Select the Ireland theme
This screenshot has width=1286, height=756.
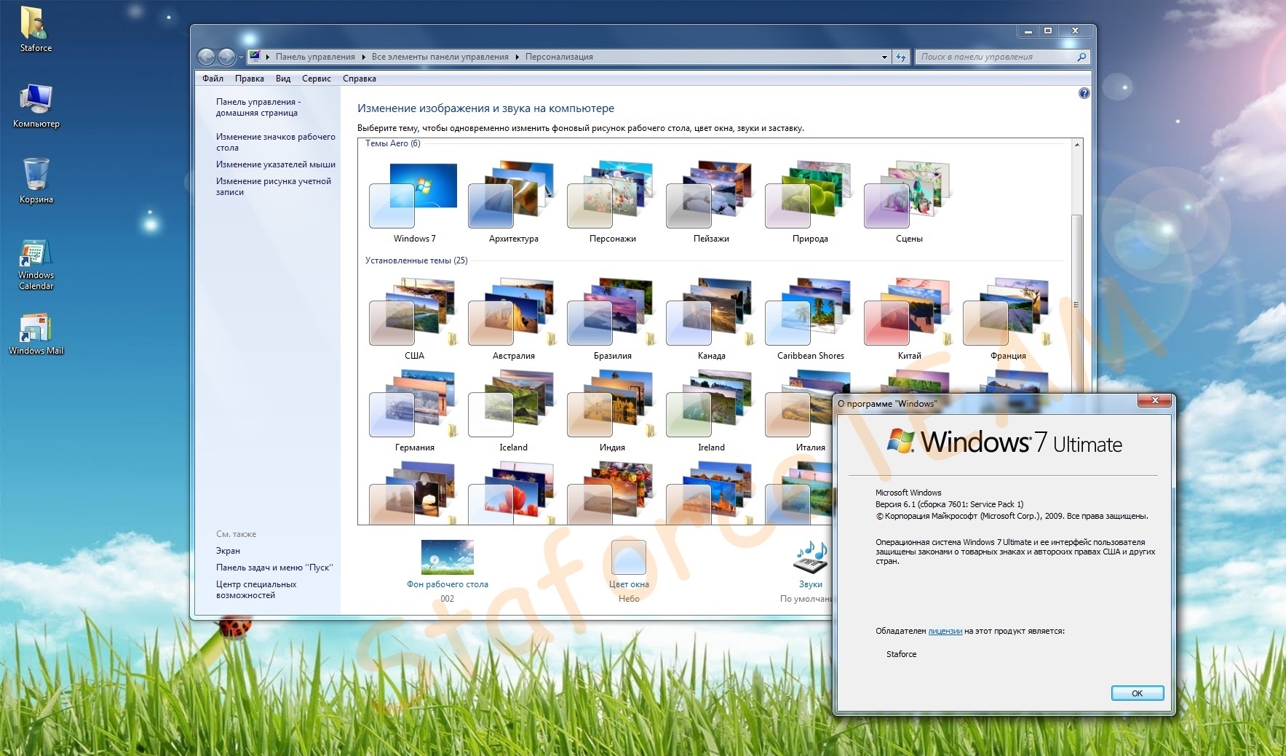tap(711, 411)
